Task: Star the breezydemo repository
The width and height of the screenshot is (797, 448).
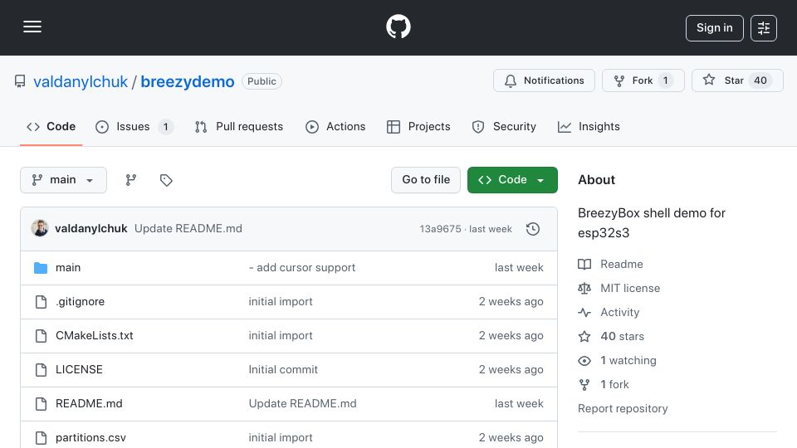Action: click(737, 80)
